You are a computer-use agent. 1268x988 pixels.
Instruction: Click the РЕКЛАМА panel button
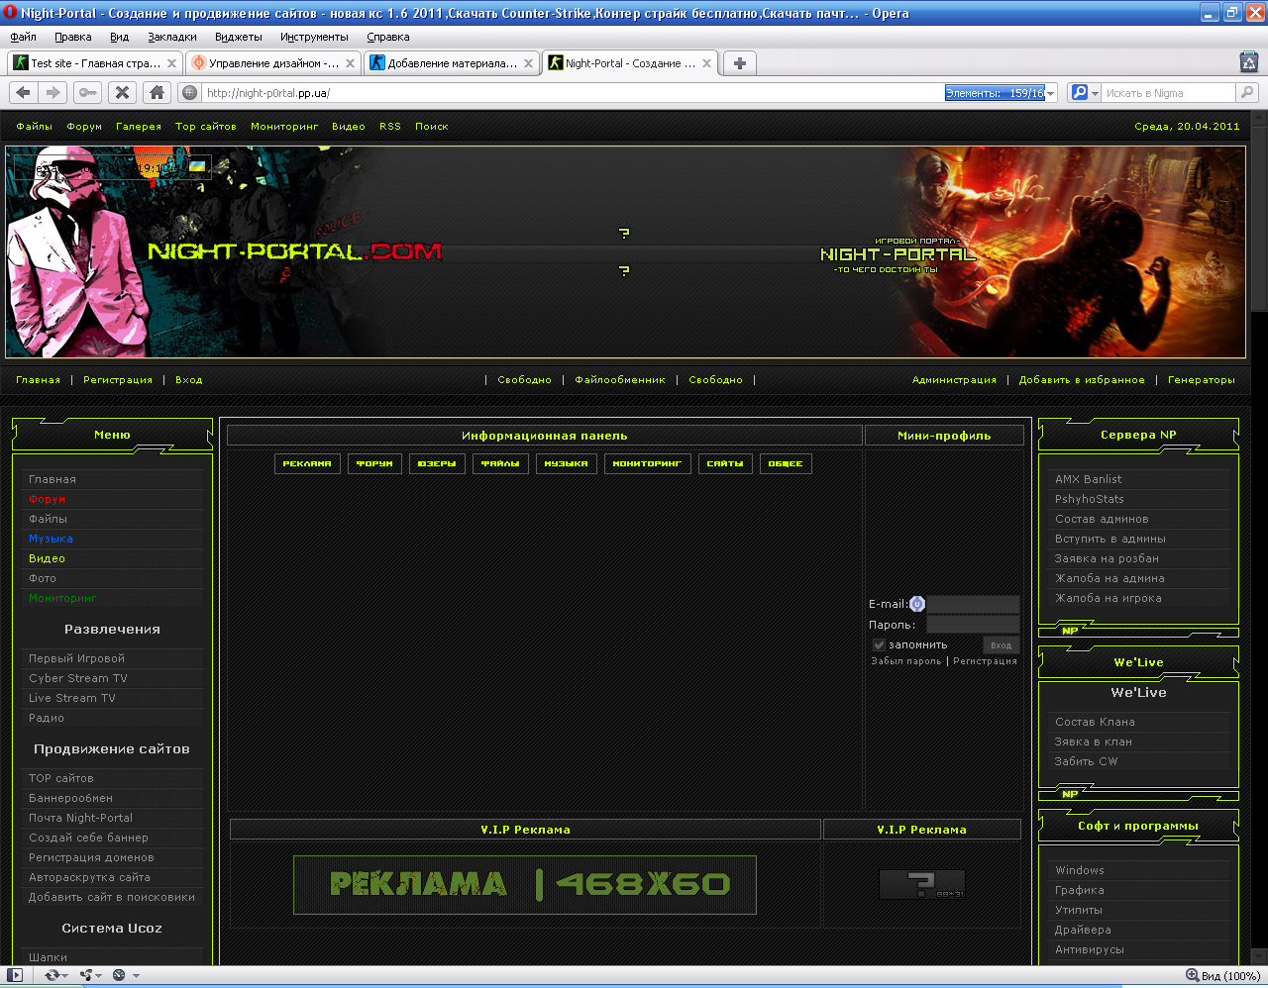tap(307, 463)
